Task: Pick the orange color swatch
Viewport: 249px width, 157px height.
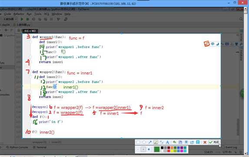Action: click(x=172, y=147)
